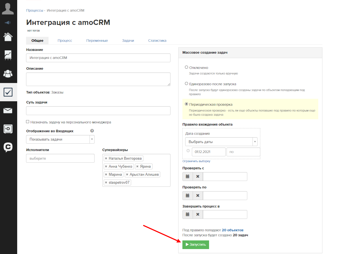This screenshot has width=341, height=254.
Task: Open the calendar for "Проверять с" field
Action: pos(187,176)
